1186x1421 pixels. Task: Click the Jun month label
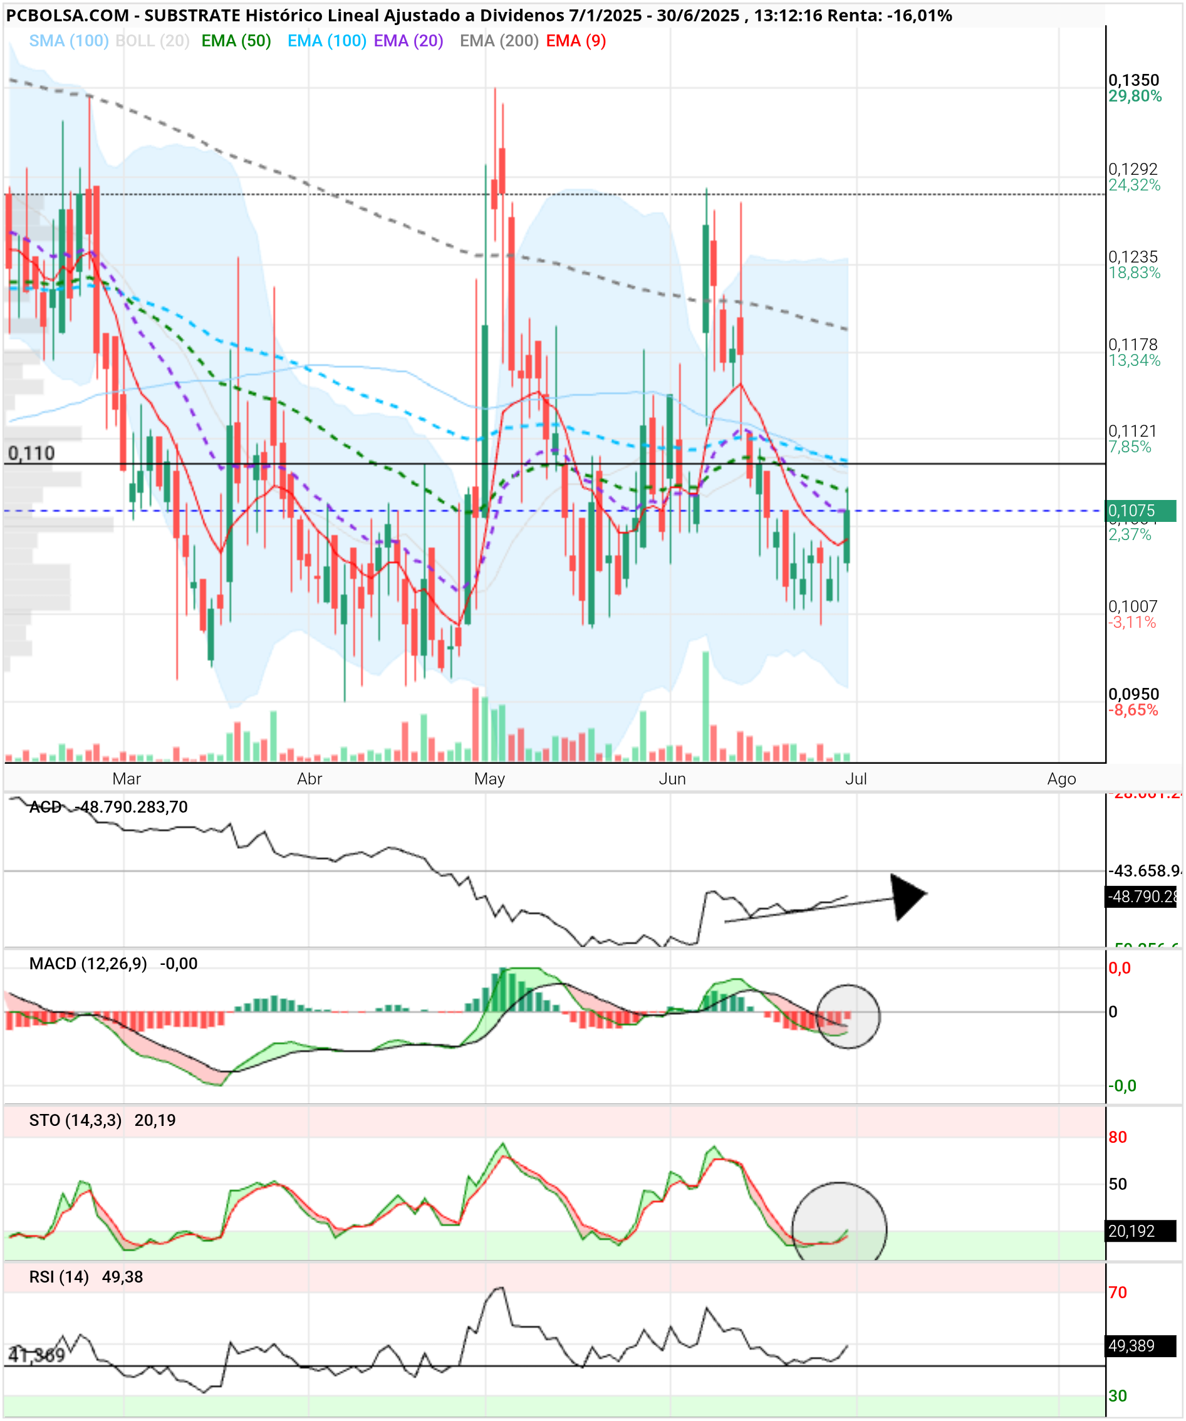672,779
